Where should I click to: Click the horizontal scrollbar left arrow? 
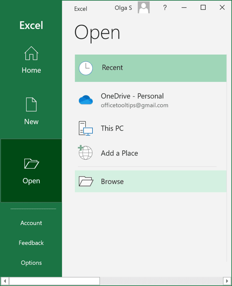pyautogui.click(x=5, y=281)
